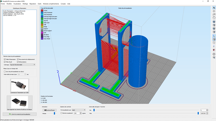Image resolution: width=216 pixels, height=121 pixels.
Task: Click the Lecture/Pause button text
Action: pos(50,110)
